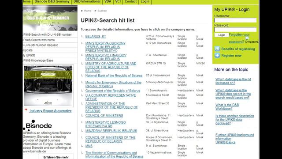The image size is (282, 159).
Task: Click the Register now arrow icon
Action: tap(217, 55)
